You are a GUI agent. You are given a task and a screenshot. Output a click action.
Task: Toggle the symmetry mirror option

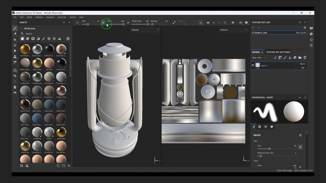[x=208, y=23]
